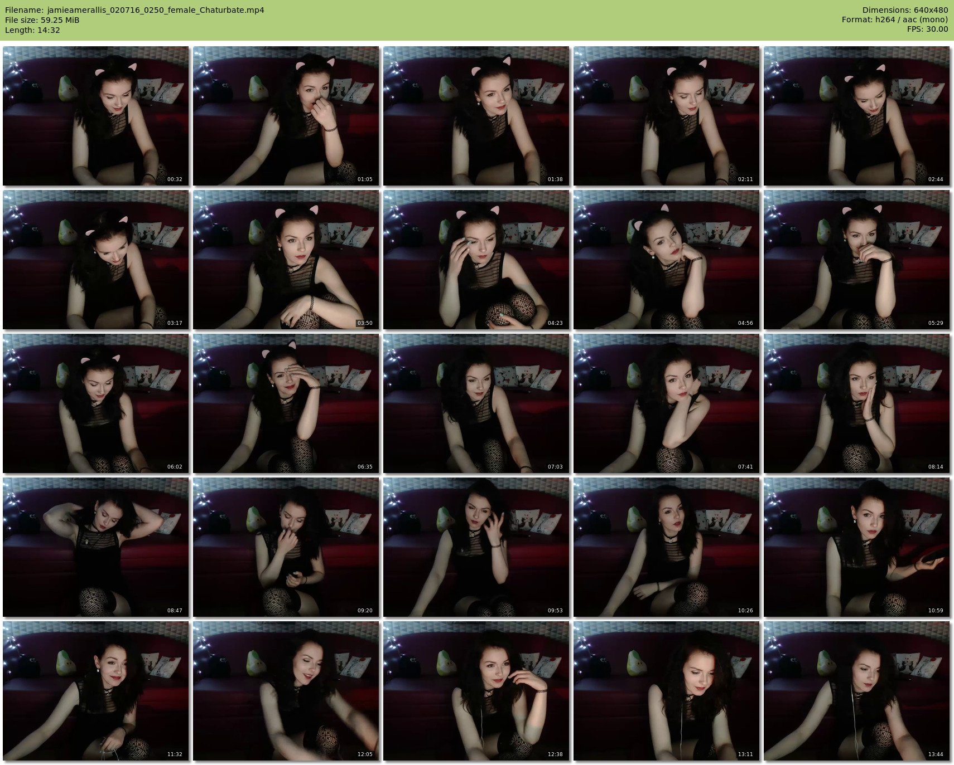Click the thumbnail timestamped 03:50
The width and height of the screenshot is (954, 765).
point(286,260)
